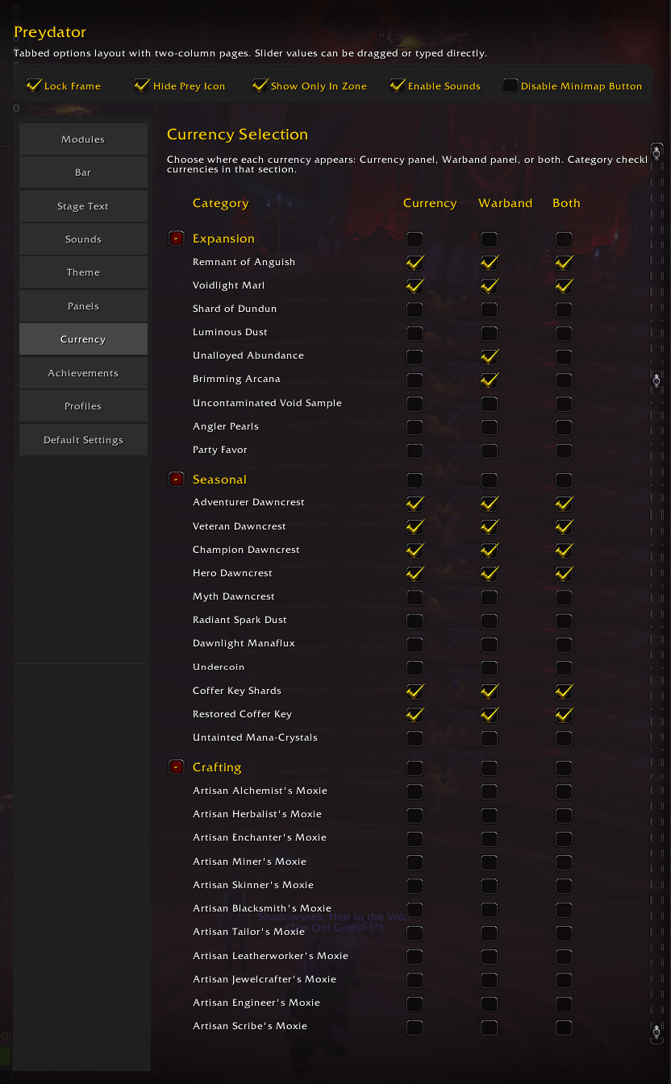The width and height of the screenshot is (671, 1084).
Task: Check Artisan Tailor's Moxie Currency checkbox
Action: click(x=415, y=932)
